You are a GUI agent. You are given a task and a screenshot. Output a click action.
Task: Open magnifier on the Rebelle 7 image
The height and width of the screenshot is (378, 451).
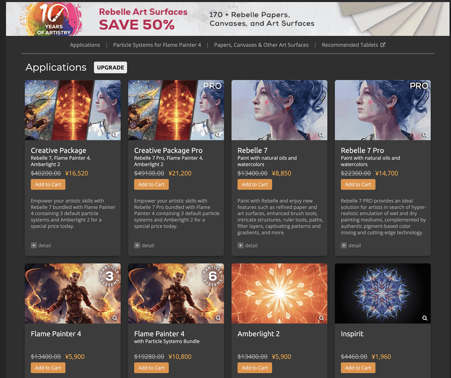point(321,135)
